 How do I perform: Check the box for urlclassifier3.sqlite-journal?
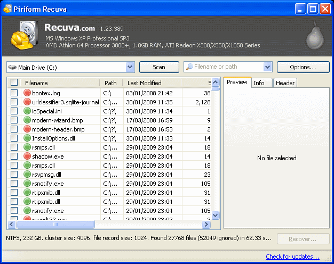[x=14, y=102]
